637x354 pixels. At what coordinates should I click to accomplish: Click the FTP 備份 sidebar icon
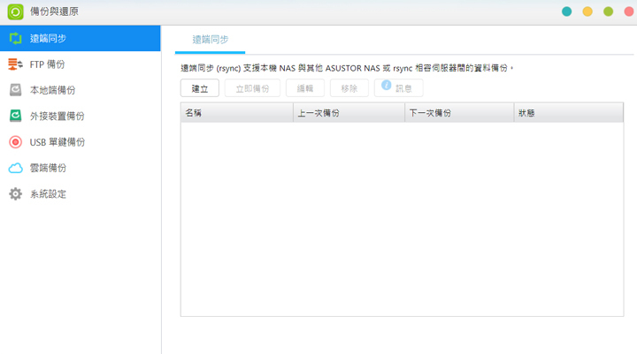pyautogui.click(x=15, y=64)
